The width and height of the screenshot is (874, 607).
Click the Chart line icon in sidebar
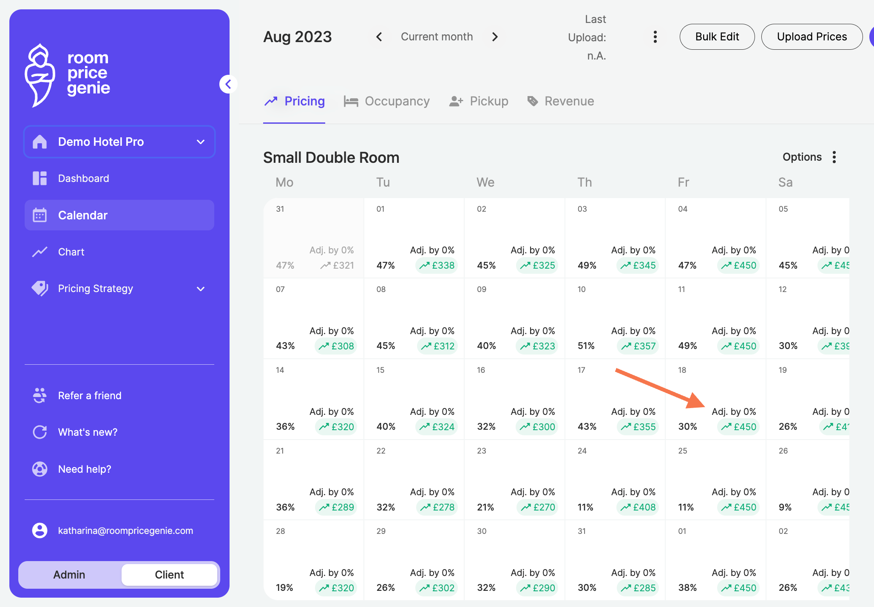(40, 252)
